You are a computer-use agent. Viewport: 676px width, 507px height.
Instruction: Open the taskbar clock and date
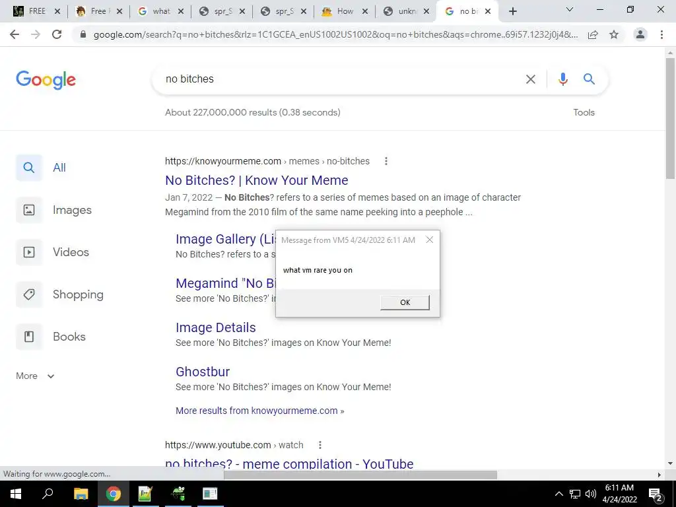click(619, 494)
